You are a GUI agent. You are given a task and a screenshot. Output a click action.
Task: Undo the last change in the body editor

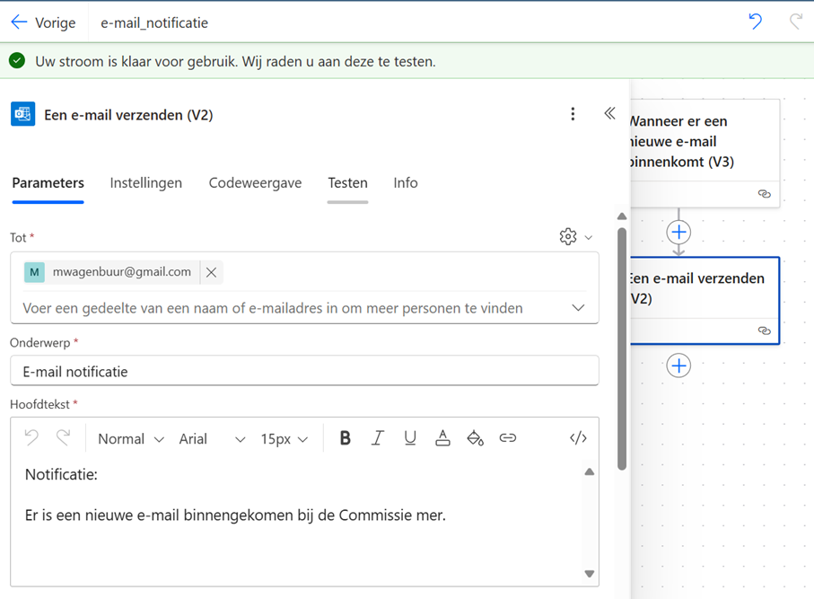pos(33,438)
